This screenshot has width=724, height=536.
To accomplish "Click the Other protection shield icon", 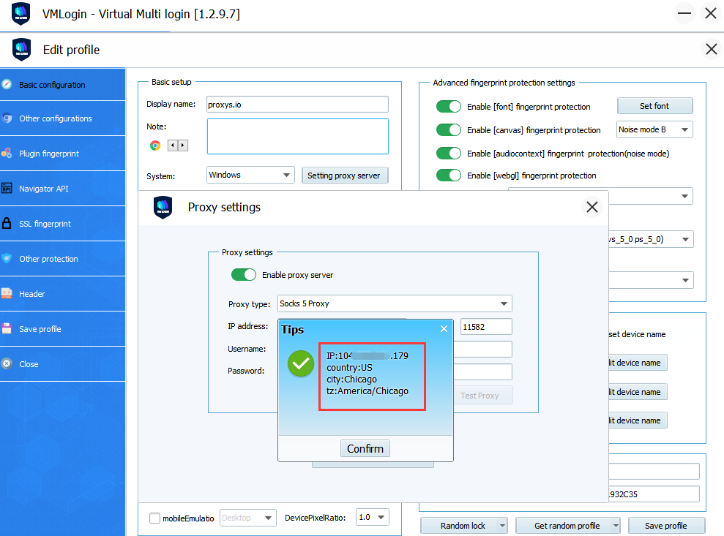I will click(7, 259).
